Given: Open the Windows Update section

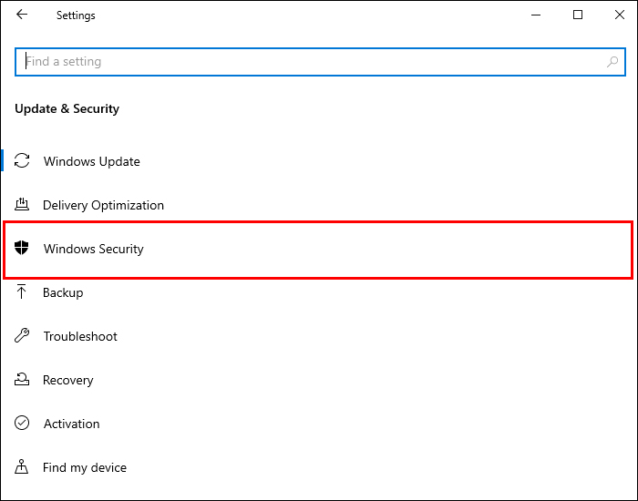Looking at the screenshot, I should click(92, 161).
